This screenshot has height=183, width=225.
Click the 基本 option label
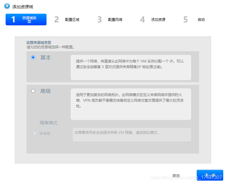click(46, 58)
